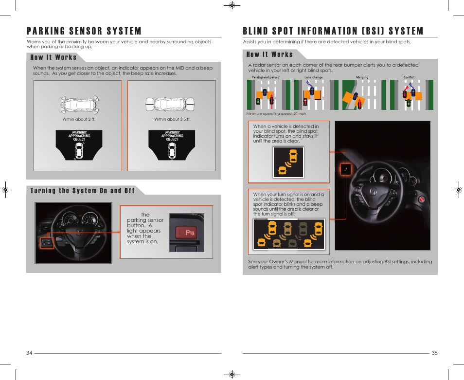Click the glowing blind spot indicator on the cockpit photo
464x380 pixels.
[346, 169]
